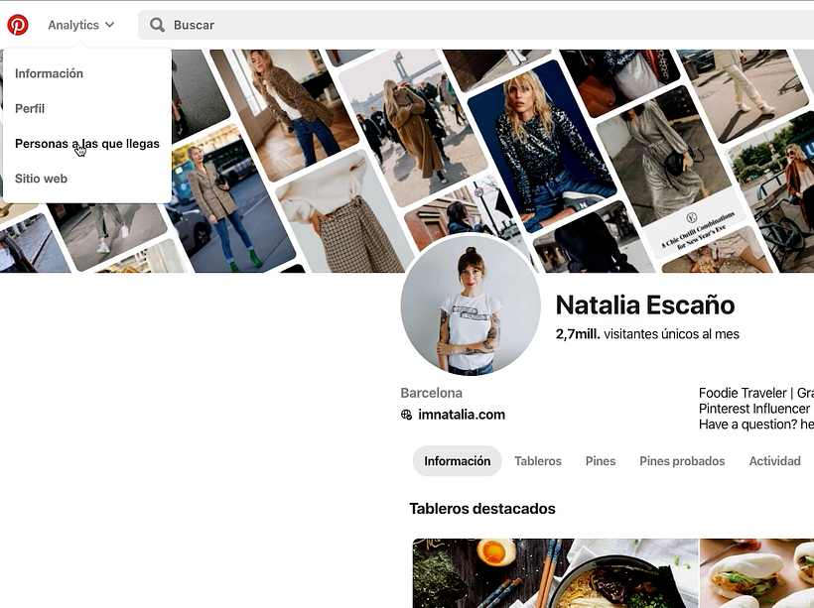The width and height of the screenshot is (814, 608).
Task: Select the Información profile tab
Action: pyautogui.click(x=457, y=461)
